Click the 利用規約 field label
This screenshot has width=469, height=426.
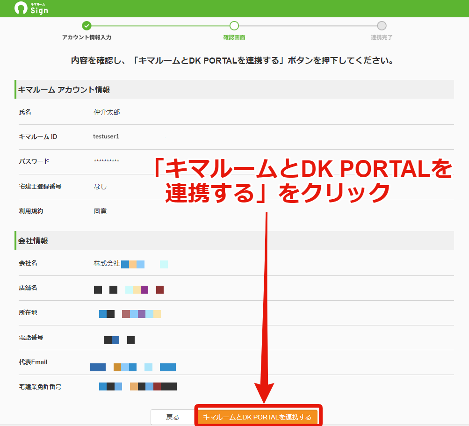pos(31,211)
